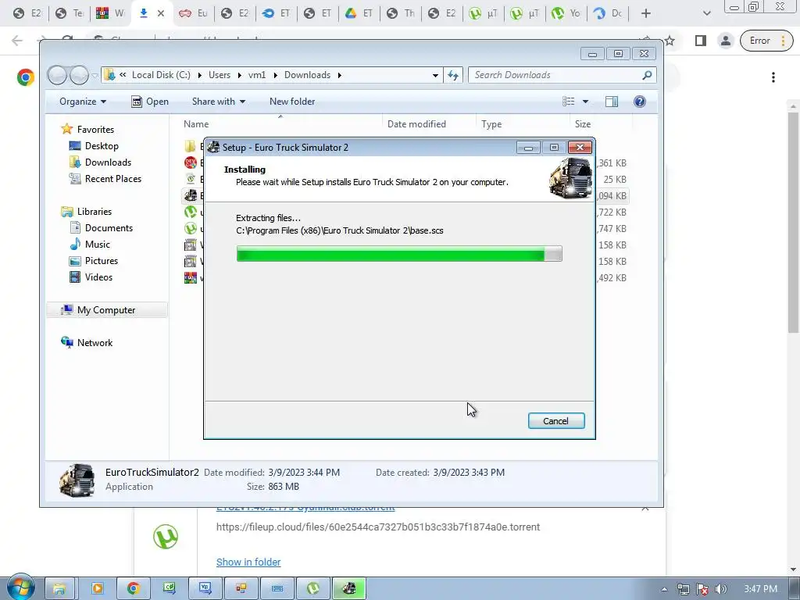Image resolution: width=800 pixels, height=600 pixels.
Task: Bookmark this page with the Chrome star
Action: [x=670, y=41]
